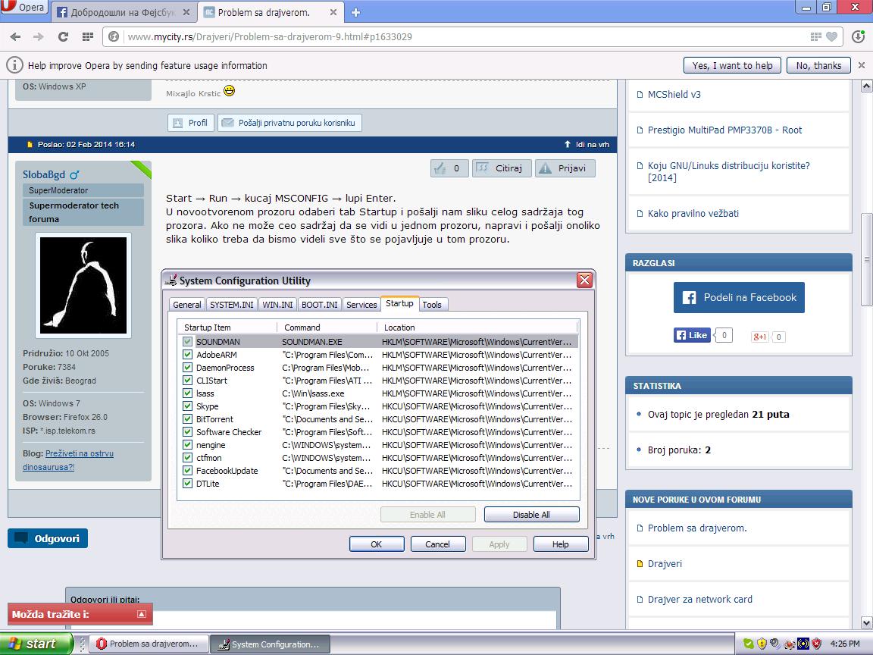Click OK in System Configuration Utility
This screenshot has width=873, height=655.
pos(377,544)
